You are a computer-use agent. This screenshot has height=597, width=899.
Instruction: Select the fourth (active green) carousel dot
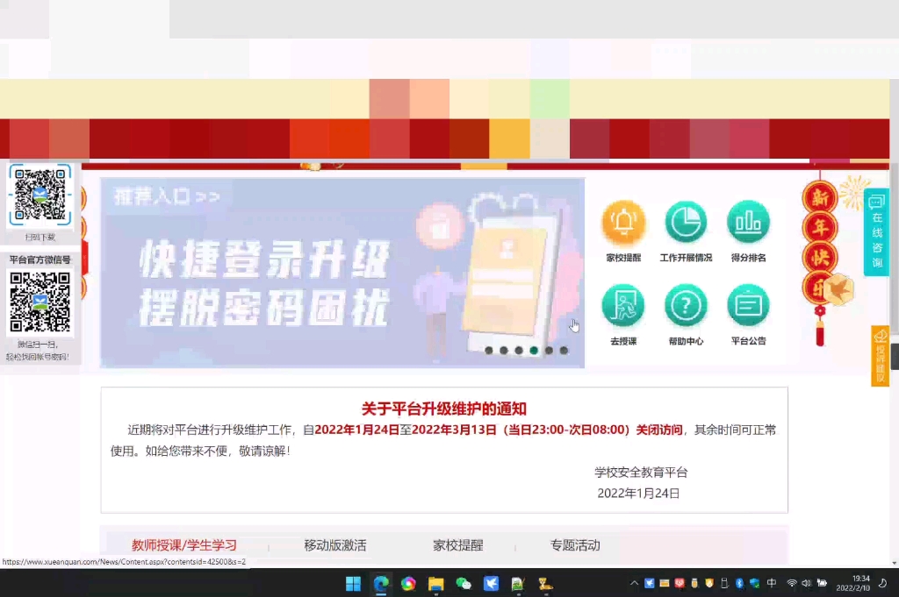pyautogui.click(x=534, y=351)
